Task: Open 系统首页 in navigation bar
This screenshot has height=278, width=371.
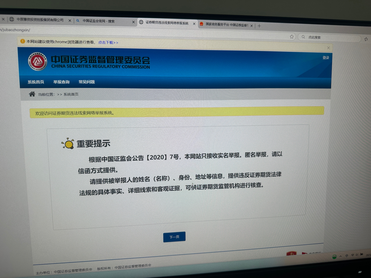Action: tap(36, 82)
